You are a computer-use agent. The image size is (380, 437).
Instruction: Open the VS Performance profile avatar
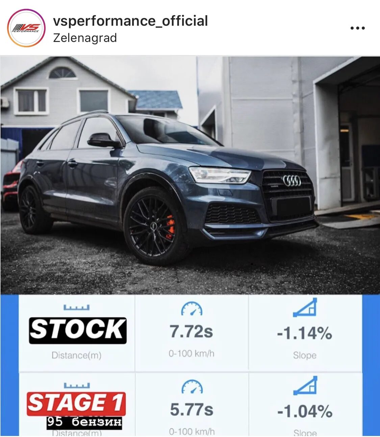pos(26,28)
